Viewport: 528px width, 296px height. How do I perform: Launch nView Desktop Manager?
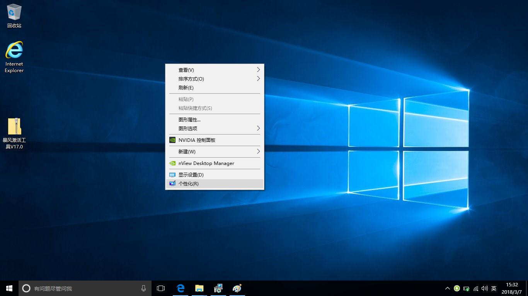(206, 163)
